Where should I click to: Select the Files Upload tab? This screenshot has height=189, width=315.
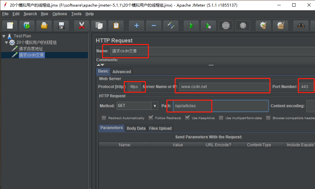(160, 128)
